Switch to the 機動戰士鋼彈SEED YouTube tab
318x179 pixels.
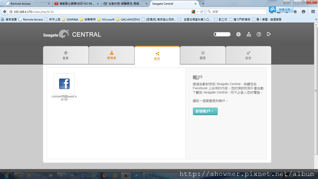coord(77,4)
